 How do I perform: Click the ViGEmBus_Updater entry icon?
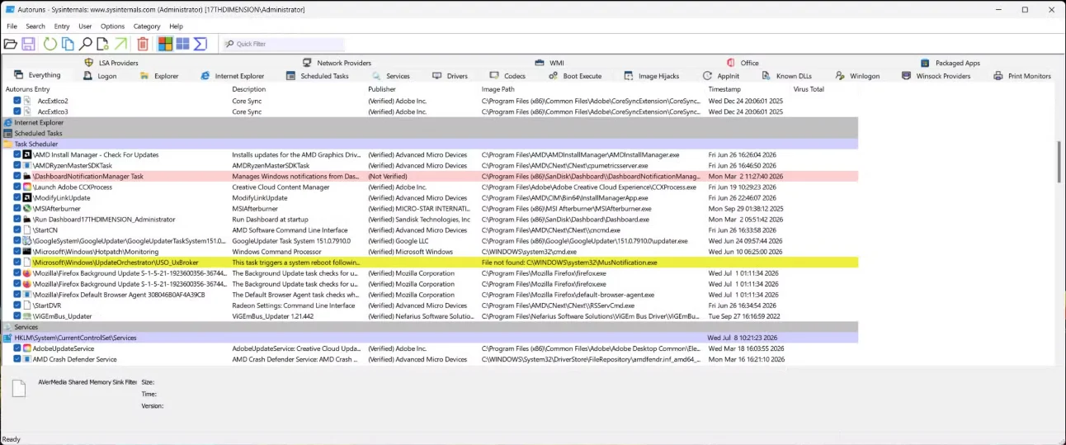[x=27, y=316]
